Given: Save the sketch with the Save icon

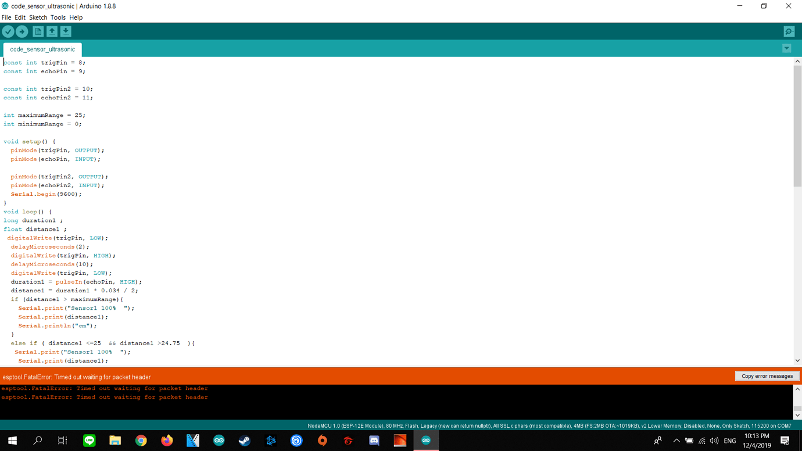Looking at the screenshot, I should tap(66, 31).
